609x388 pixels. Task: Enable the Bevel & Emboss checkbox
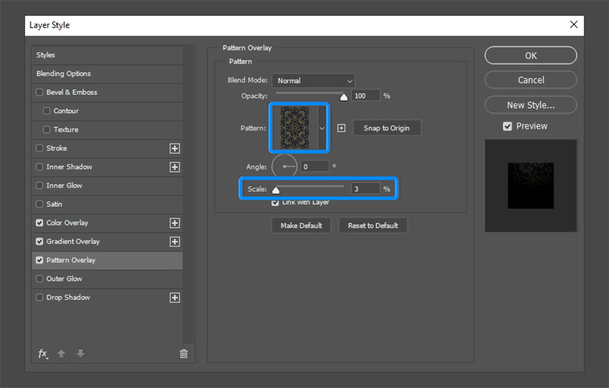click(x=39, y=92)
